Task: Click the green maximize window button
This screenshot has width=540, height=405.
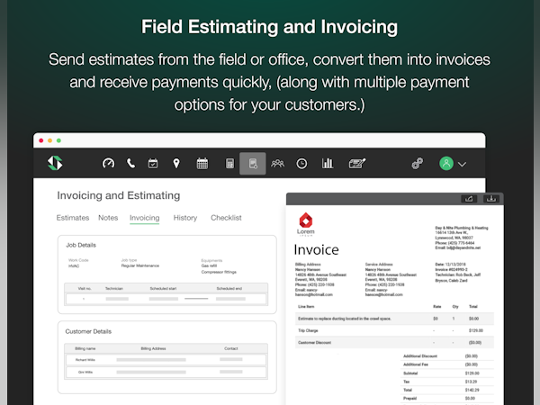Action: tap(58, 140)
